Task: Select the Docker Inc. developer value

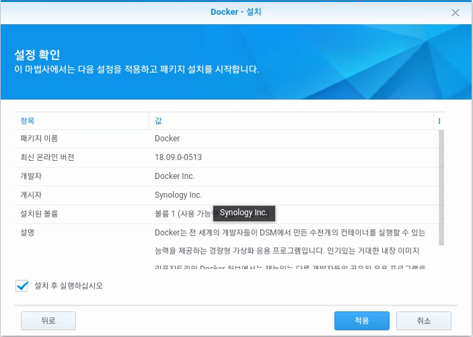Action: pyautogui.click(x=175, y=176)
